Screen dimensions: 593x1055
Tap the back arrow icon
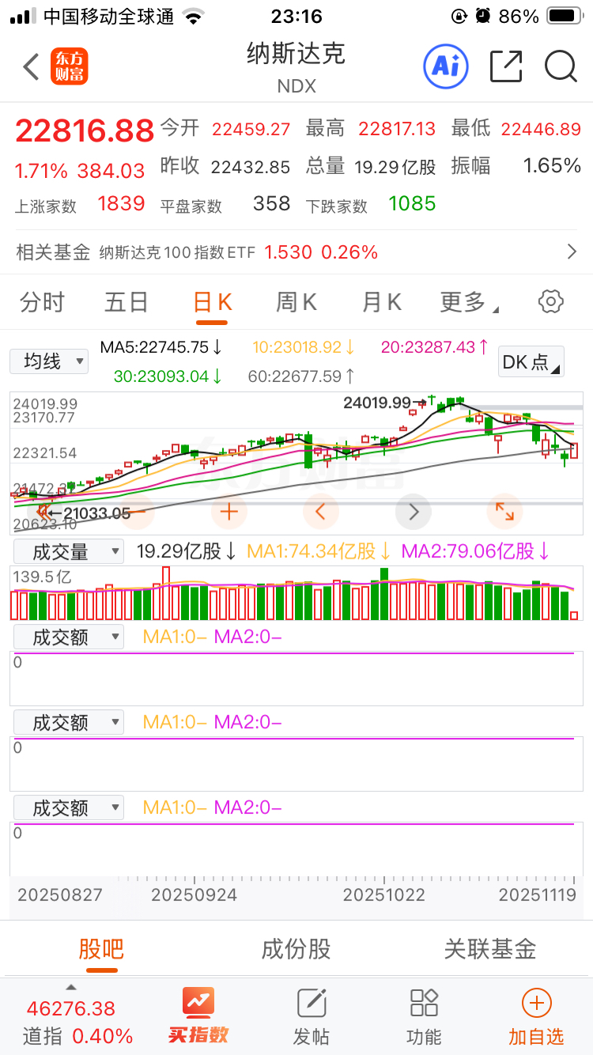(x=31, y=67)
